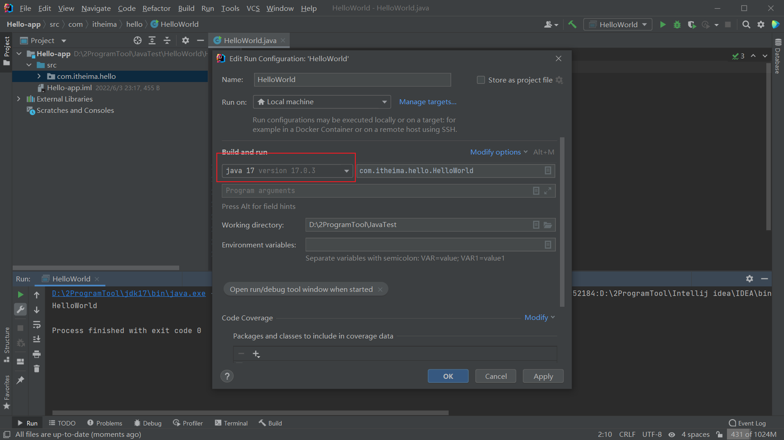The image size is (784, 440).
Task: Open run configuration wrench in Run panel
Action: click(20, 309)
